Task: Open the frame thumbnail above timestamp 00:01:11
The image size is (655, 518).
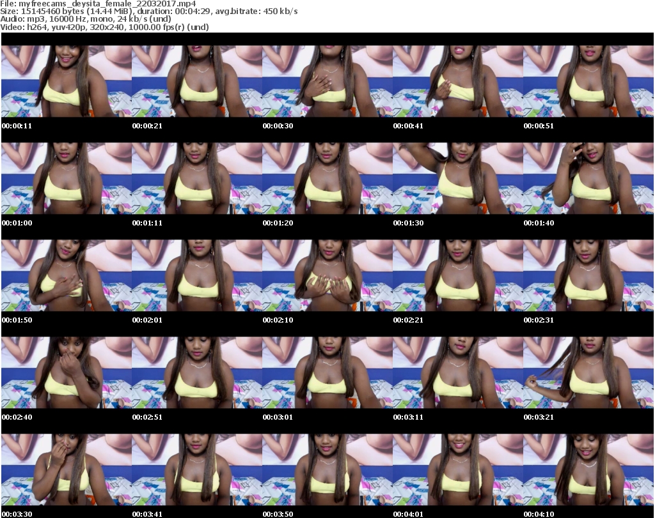Action: [197, 178]
